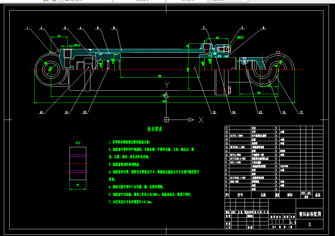Select part balloon number 11 below cylinder

tap(67, 112)
